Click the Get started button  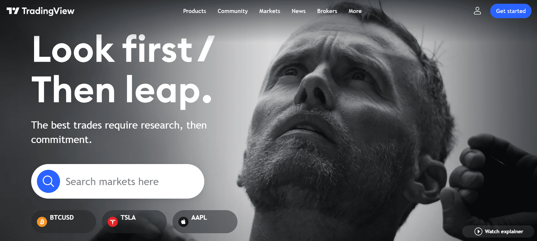tap(511, 11)
